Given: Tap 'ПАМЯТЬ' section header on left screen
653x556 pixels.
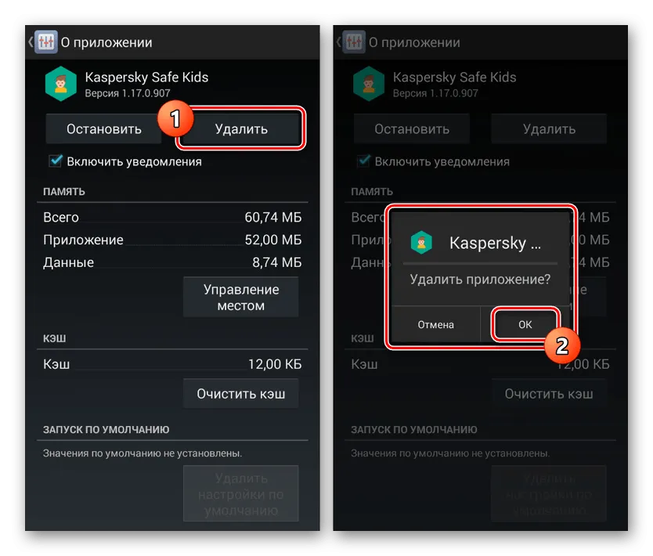Looking at the screenshot, I should point(64,192).
